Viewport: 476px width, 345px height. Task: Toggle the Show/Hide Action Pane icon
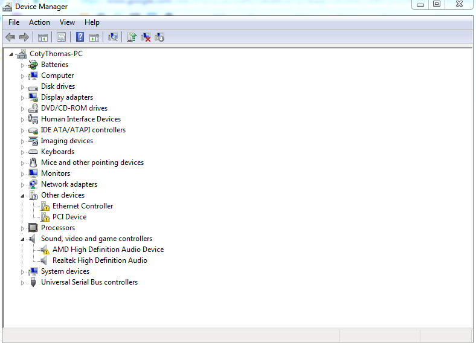tap(94, 37)
